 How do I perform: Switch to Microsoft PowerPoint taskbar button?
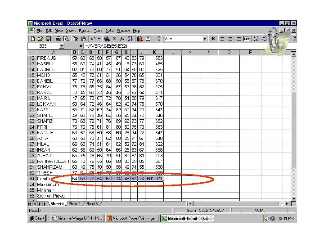click(131, 218)
